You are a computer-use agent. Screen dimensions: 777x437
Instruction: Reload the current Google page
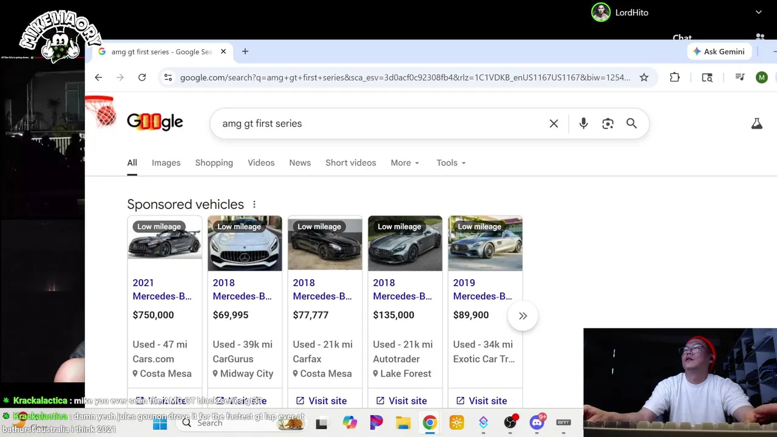pos(142,77)
